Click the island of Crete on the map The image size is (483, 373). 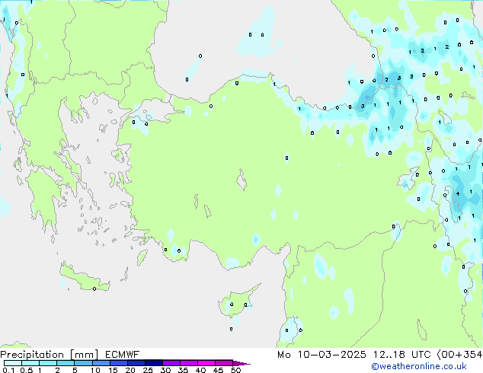(x=84, y=279)
